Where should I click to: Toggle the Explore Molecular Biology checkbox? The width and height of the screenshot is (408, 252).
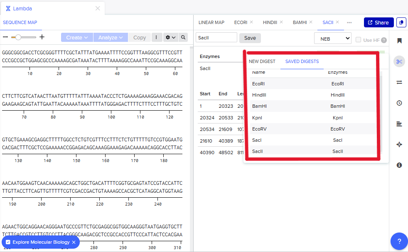point(8,242)
